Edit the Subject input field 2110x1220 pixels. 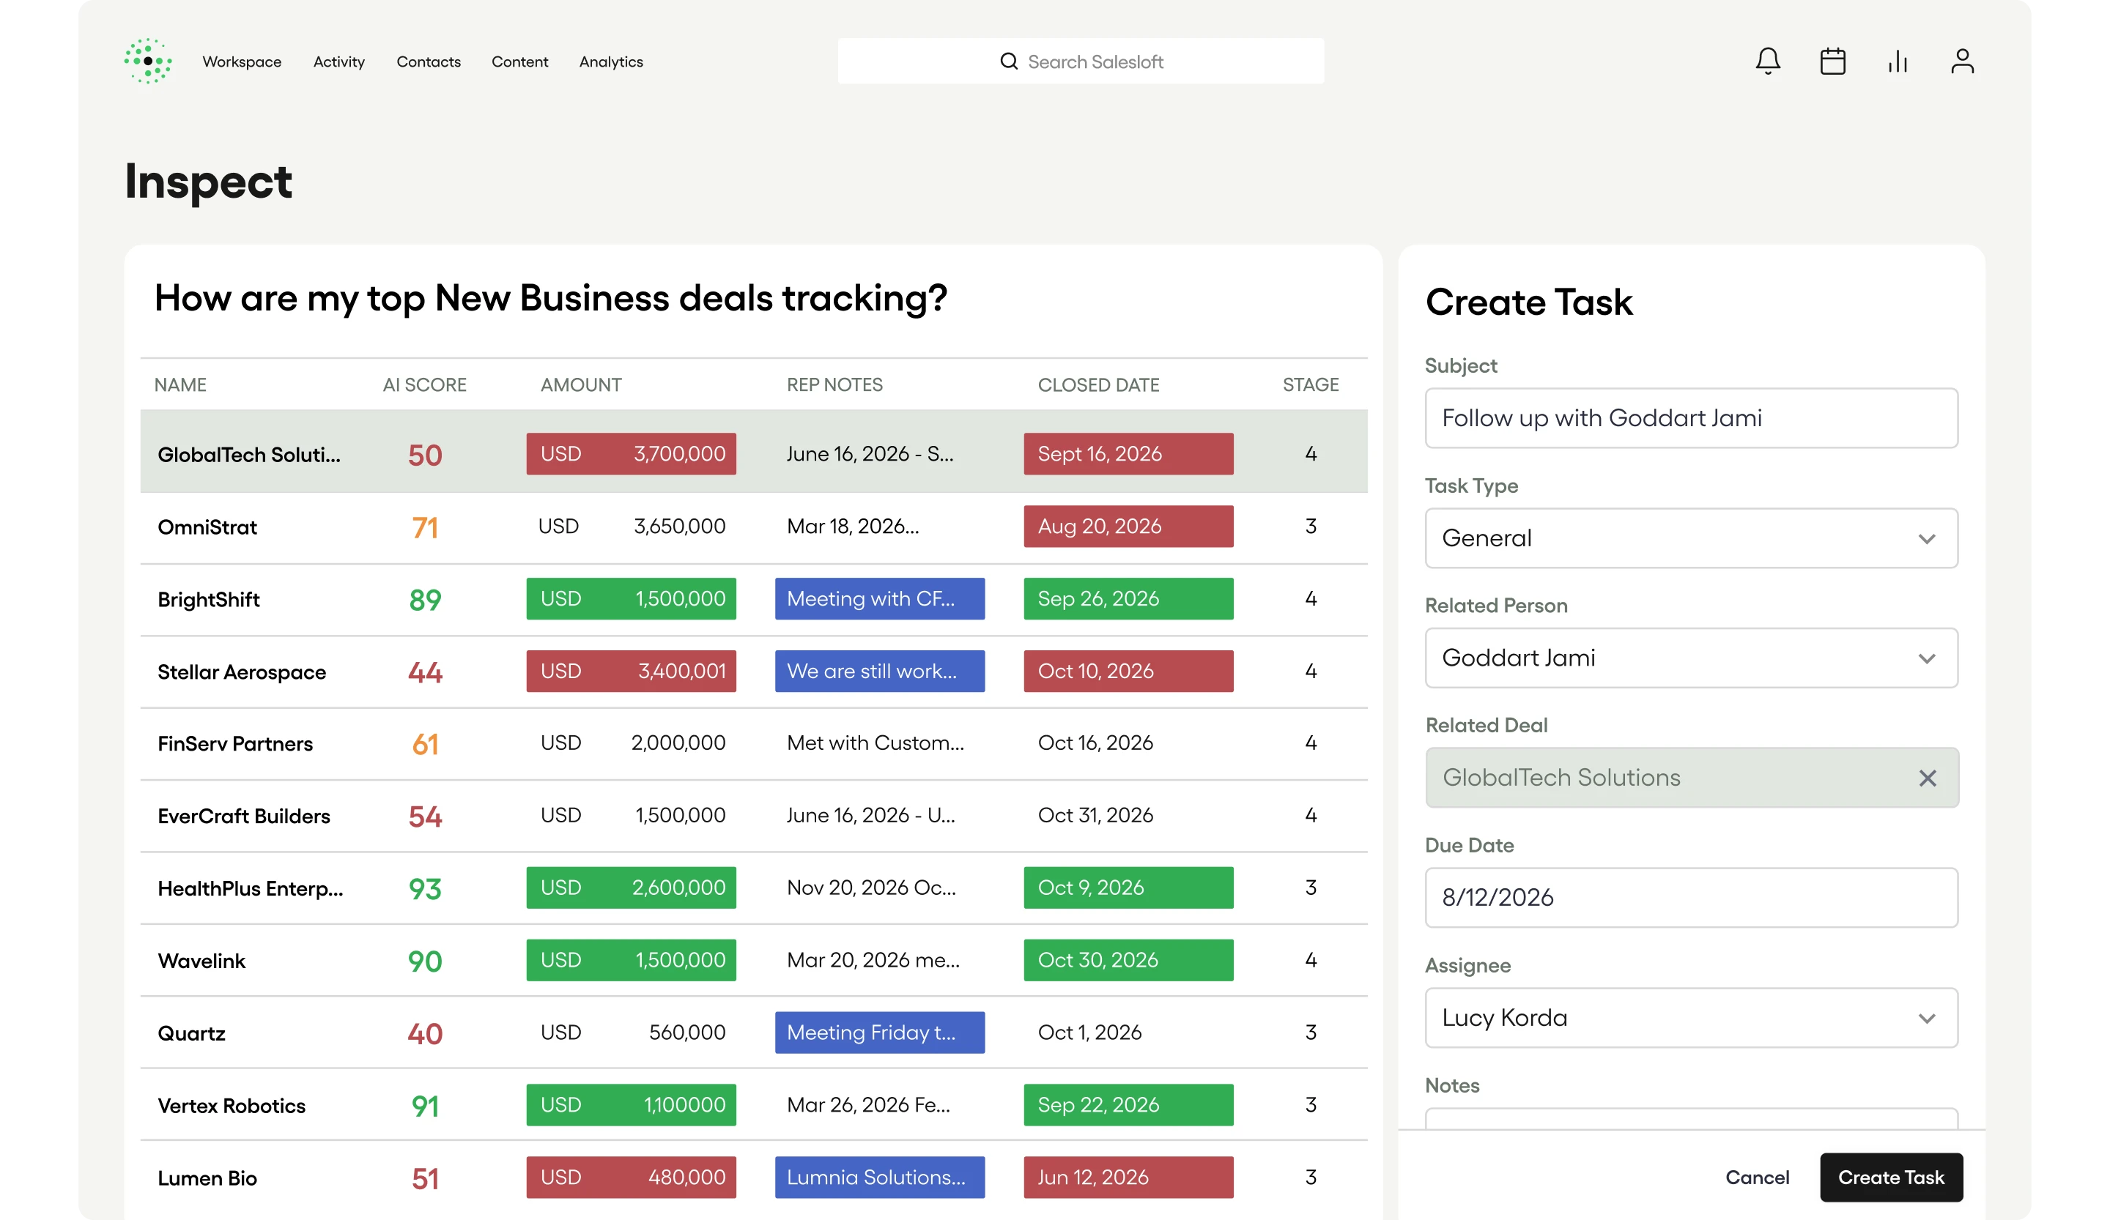tap(1692, 417)
